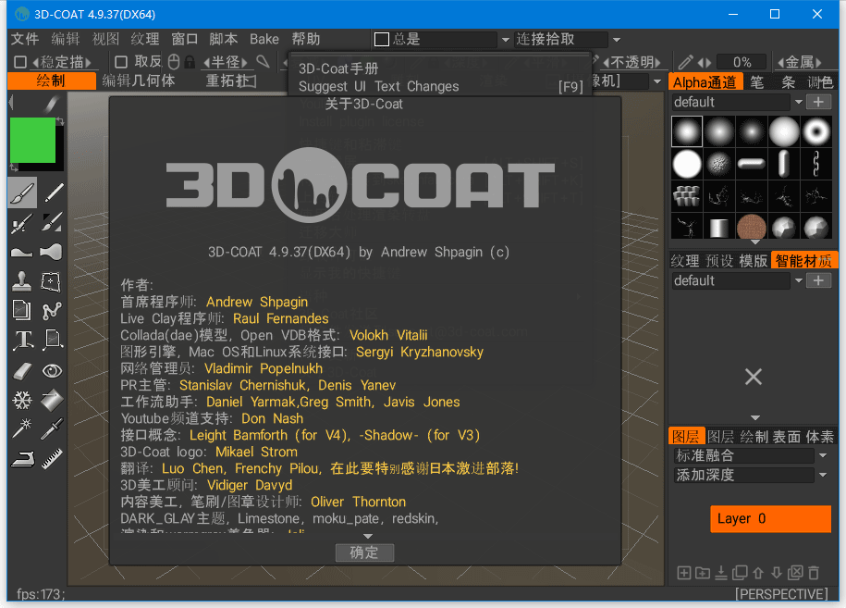Viewport: 846px width, 608px height.
Task: Expand about dialog credits with down arrow
Action: tap(368, 536)
